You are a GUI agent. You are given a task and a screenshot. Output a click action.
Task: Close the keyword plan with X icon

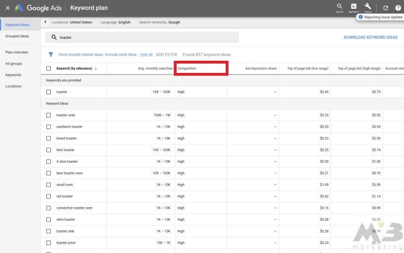click(x=8, y=8)
